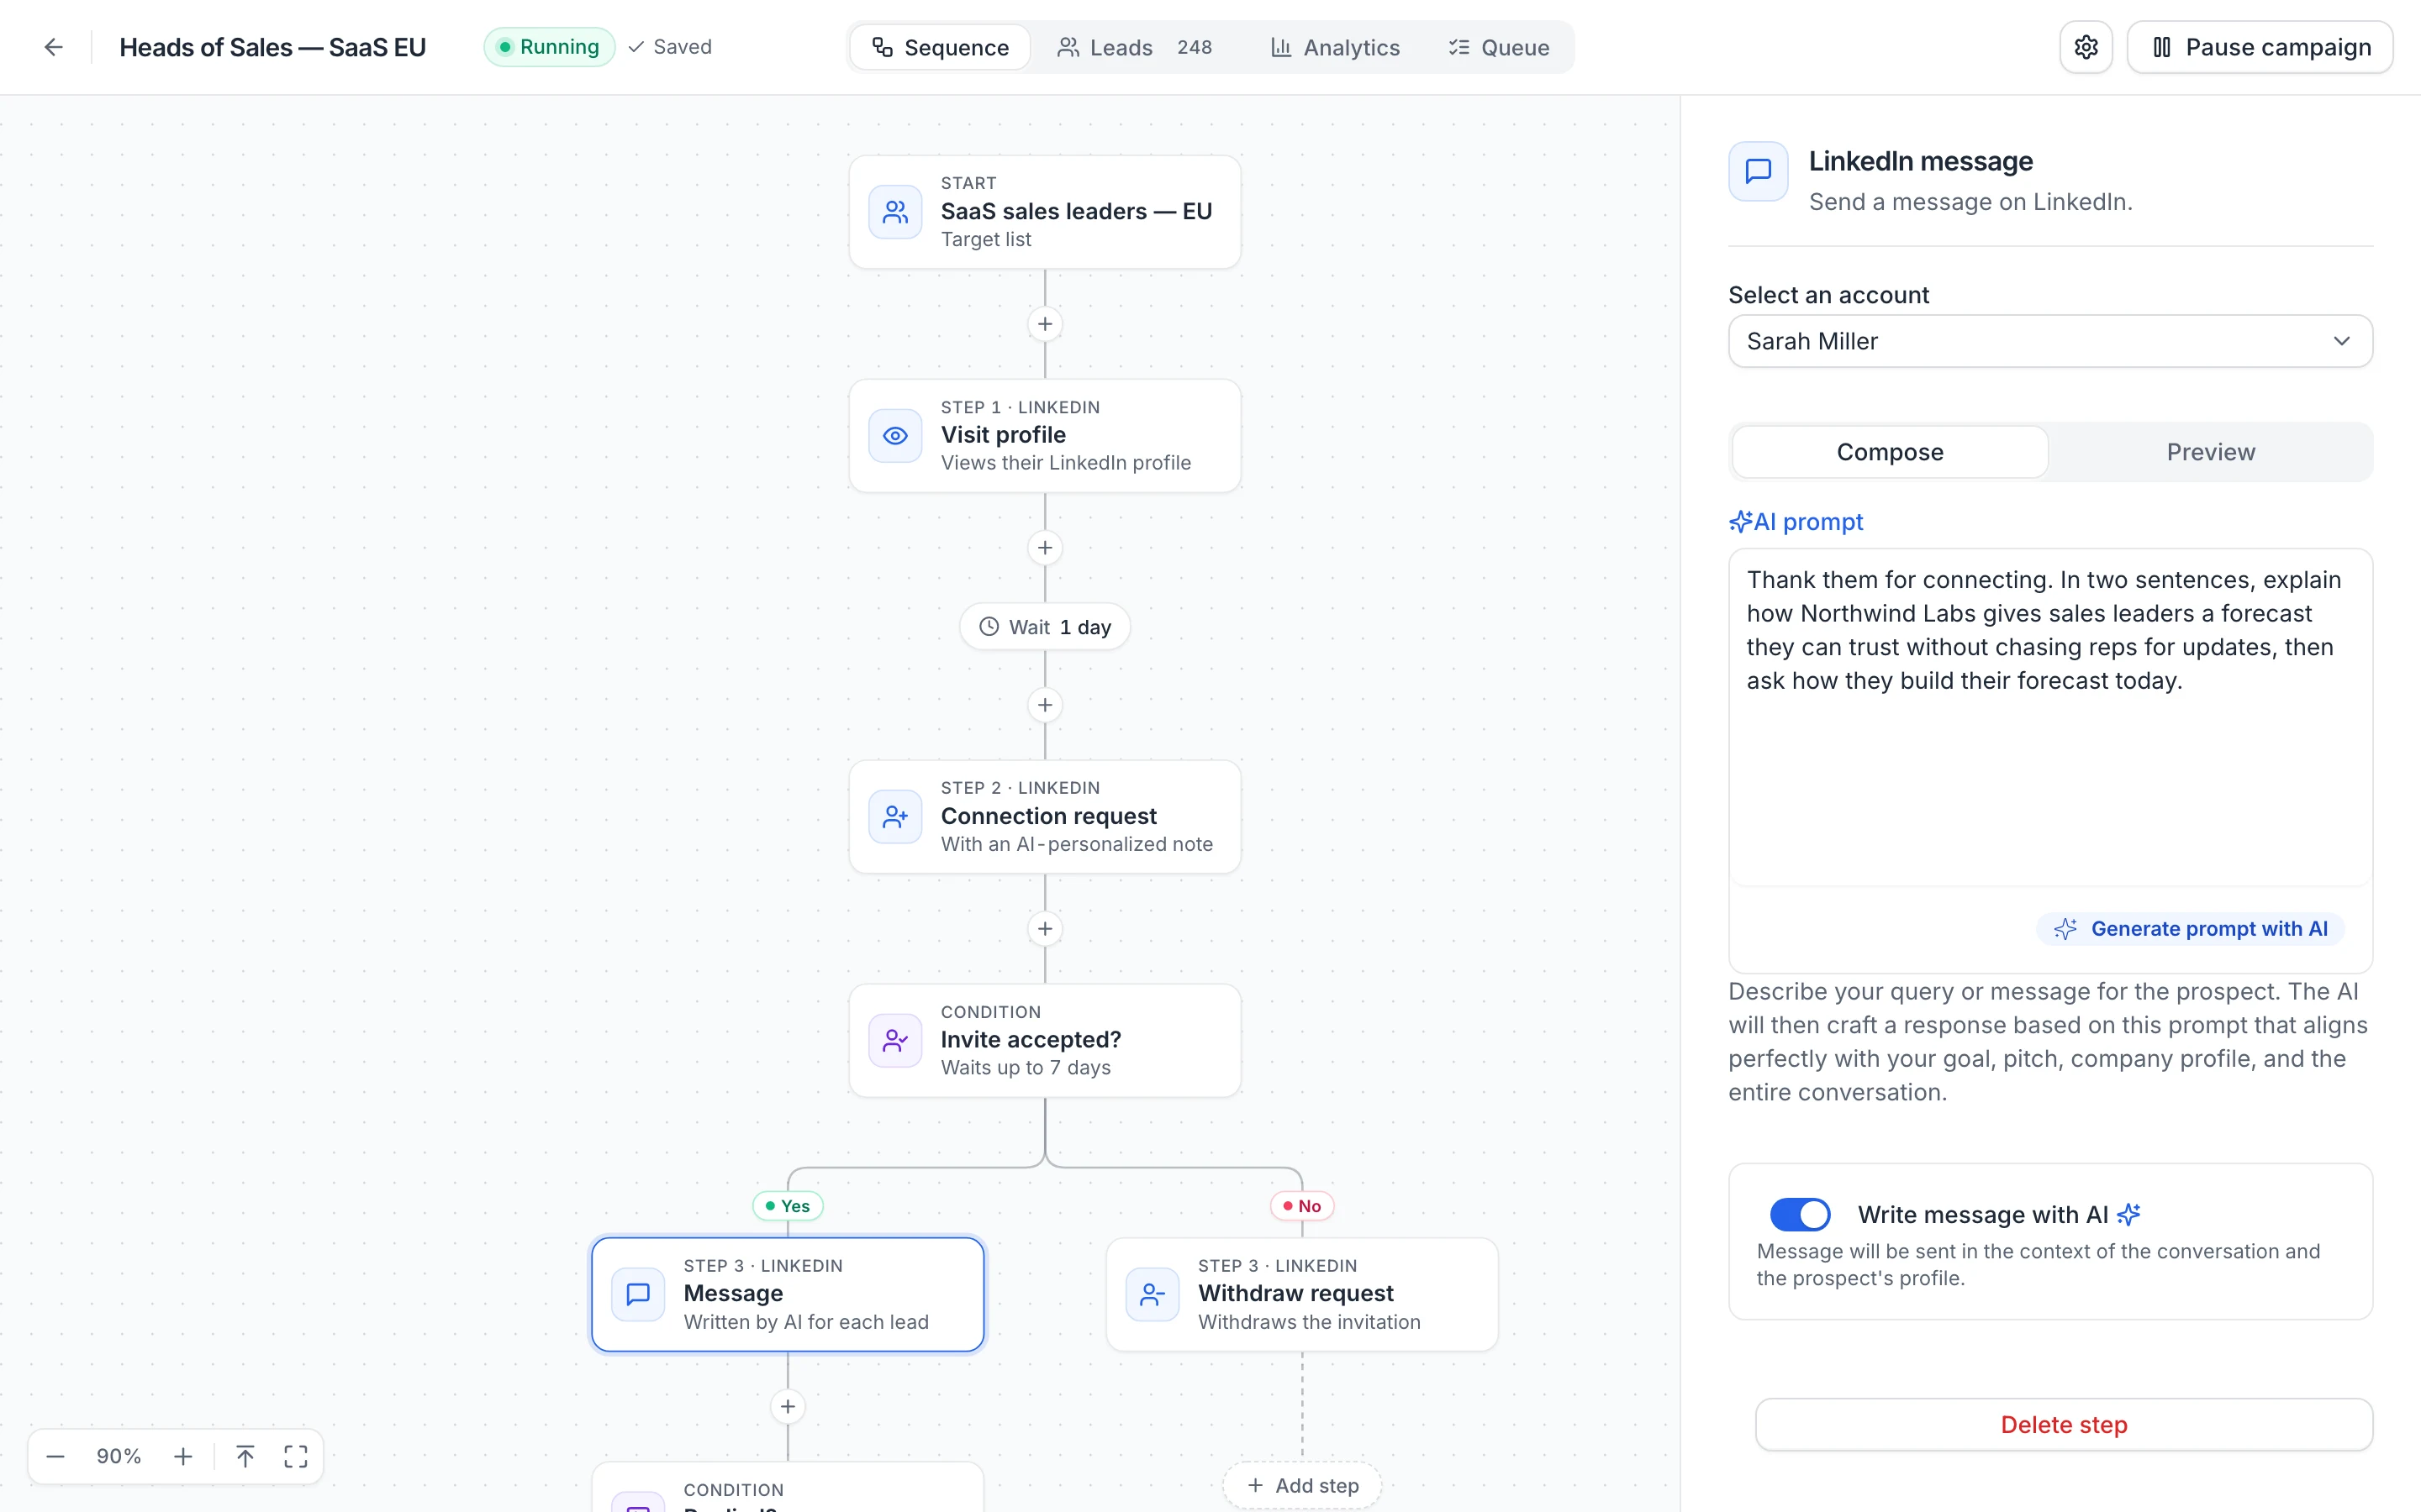Add step below the Start node
Screen dimensions: 2421x1512
click(1044, 324)
